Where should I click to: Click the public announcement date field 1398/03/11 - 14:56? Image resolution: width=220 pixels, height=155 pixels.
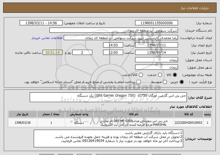[41, 23]
